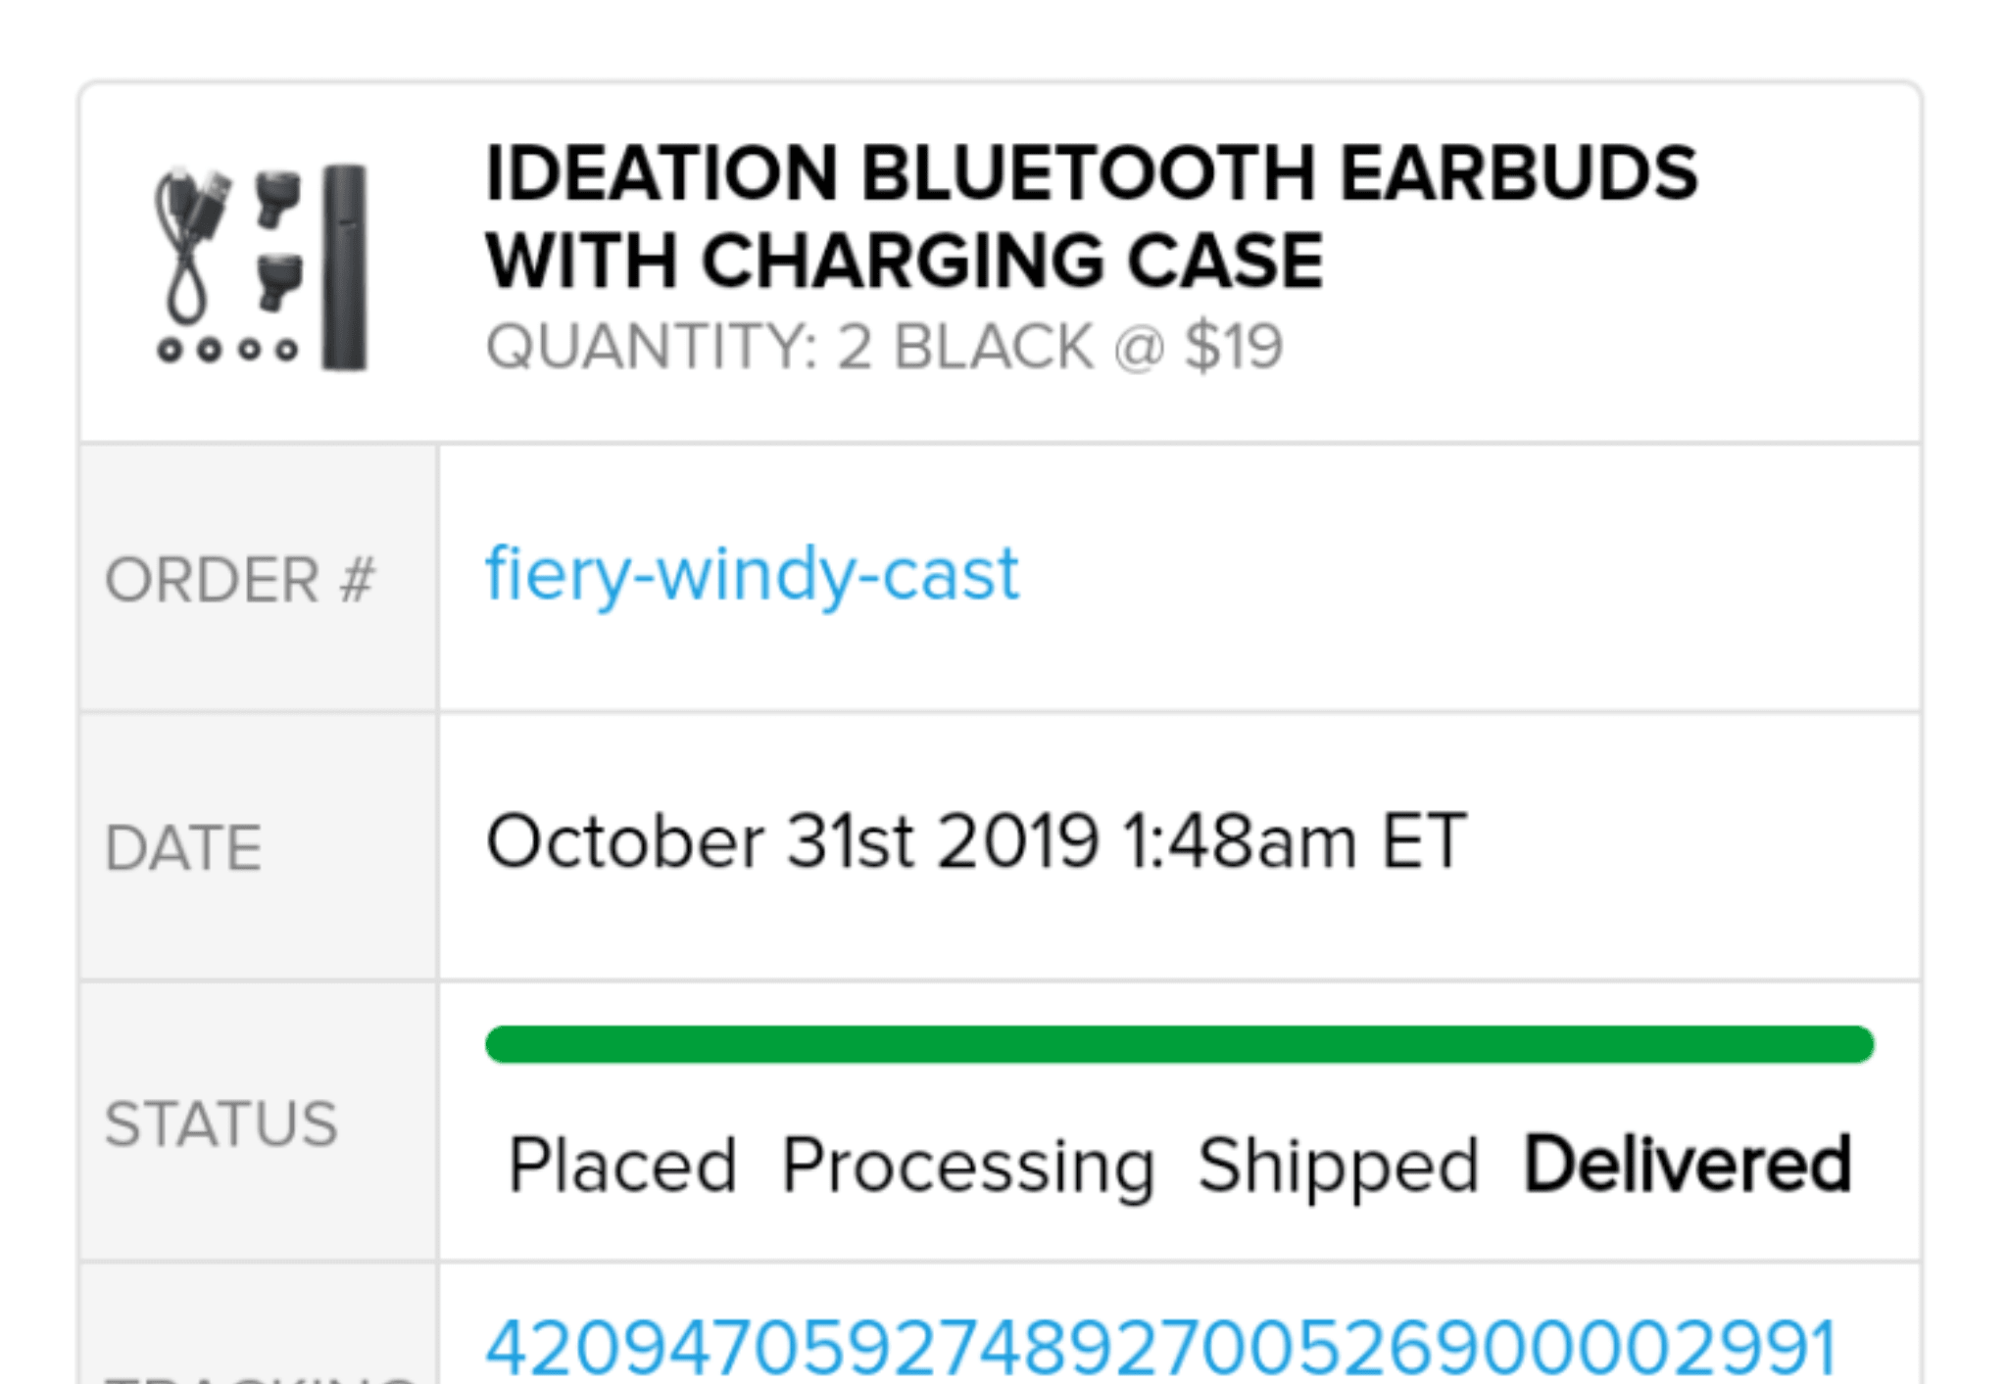This screenshot has width=2007, height=1384.
Task: Click the Placed status step
Action: (622, 1166)
